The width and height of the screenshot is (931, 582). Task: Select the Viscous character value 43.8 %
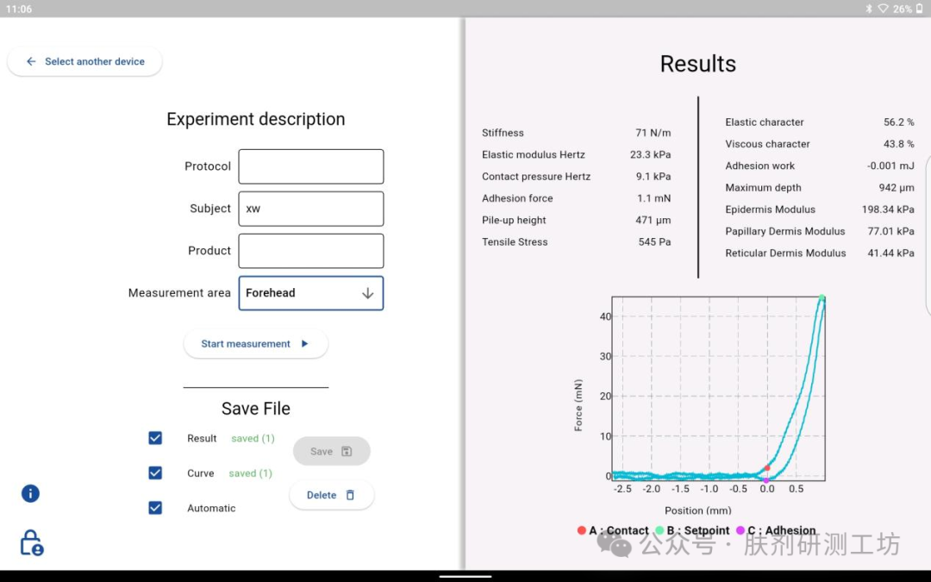pyautogui.click(x=899, y=144)
